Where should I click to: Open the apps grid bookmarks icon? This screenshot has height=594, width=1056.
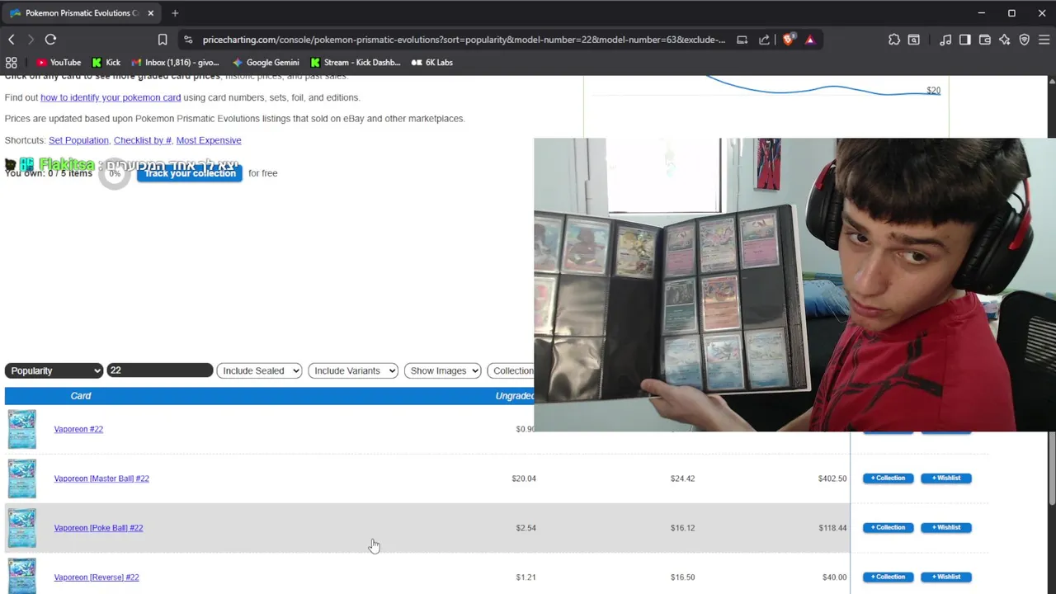pyautogui.click(x=12, y=63)
